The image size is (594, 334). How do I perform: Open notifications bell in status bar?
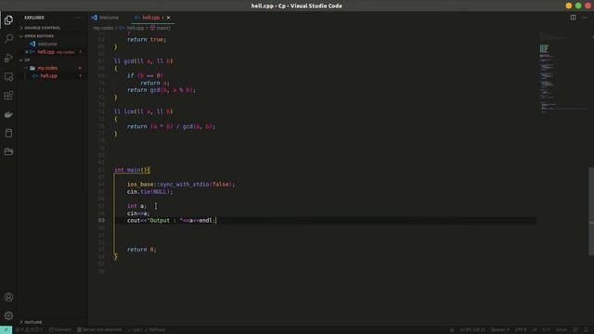point(586,330)
